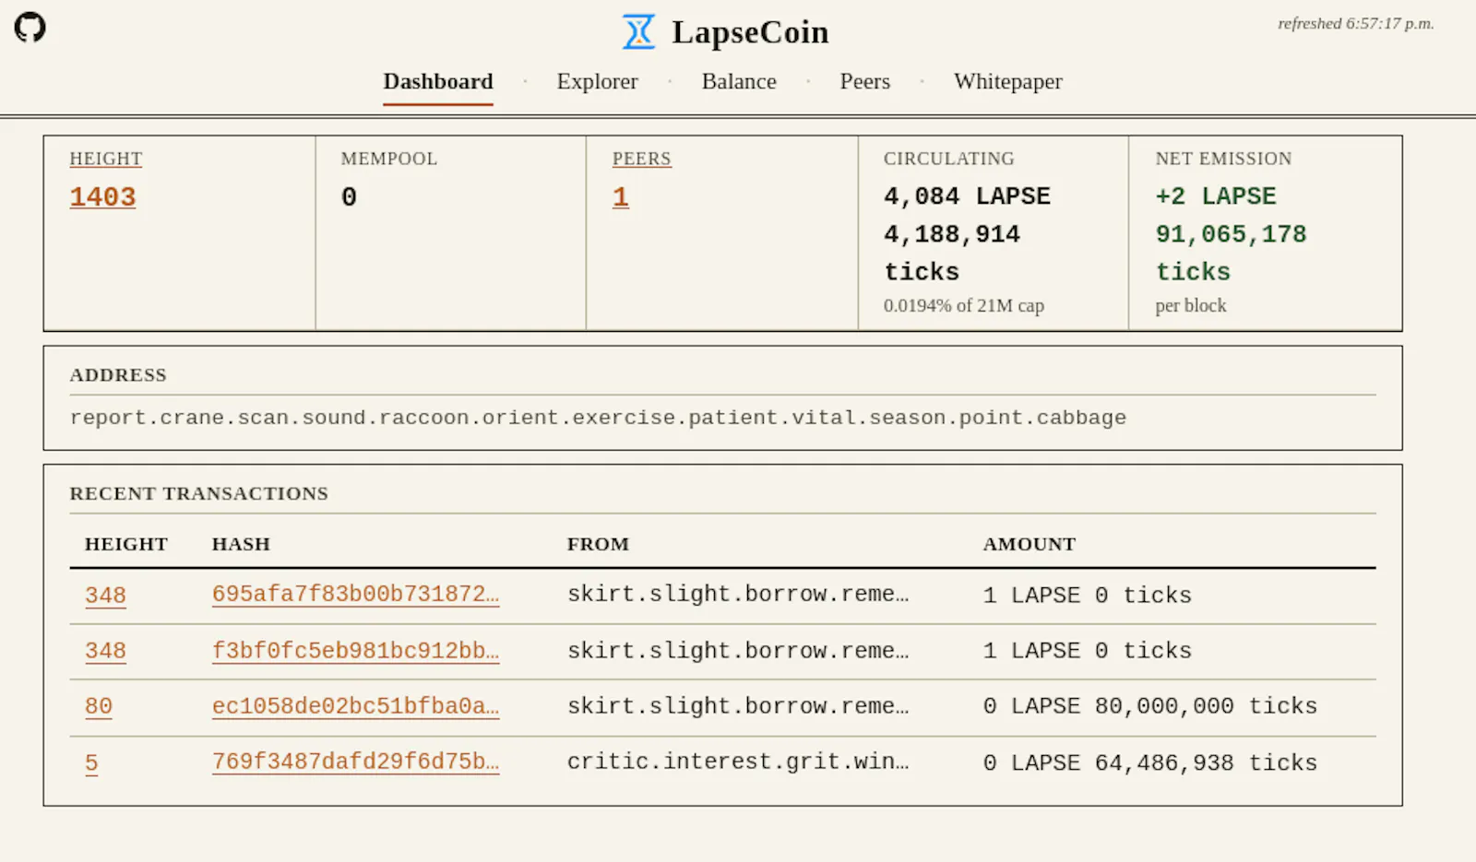
Task: Click the NET EMISSION card label
Action: pos(1223,159)
